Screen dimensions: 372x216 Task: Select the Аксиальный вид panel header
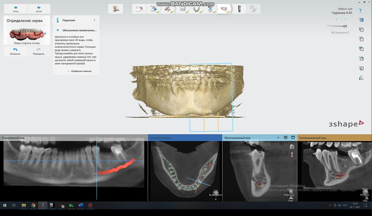click(185, 138)
